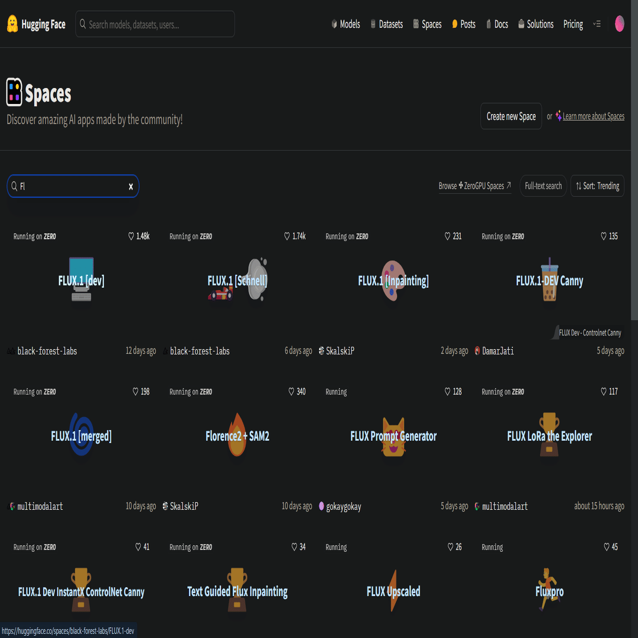The image size is (638, 638).
Task: Browse ZeroGPU Spaces link
Action: click(x=475, y=186)
